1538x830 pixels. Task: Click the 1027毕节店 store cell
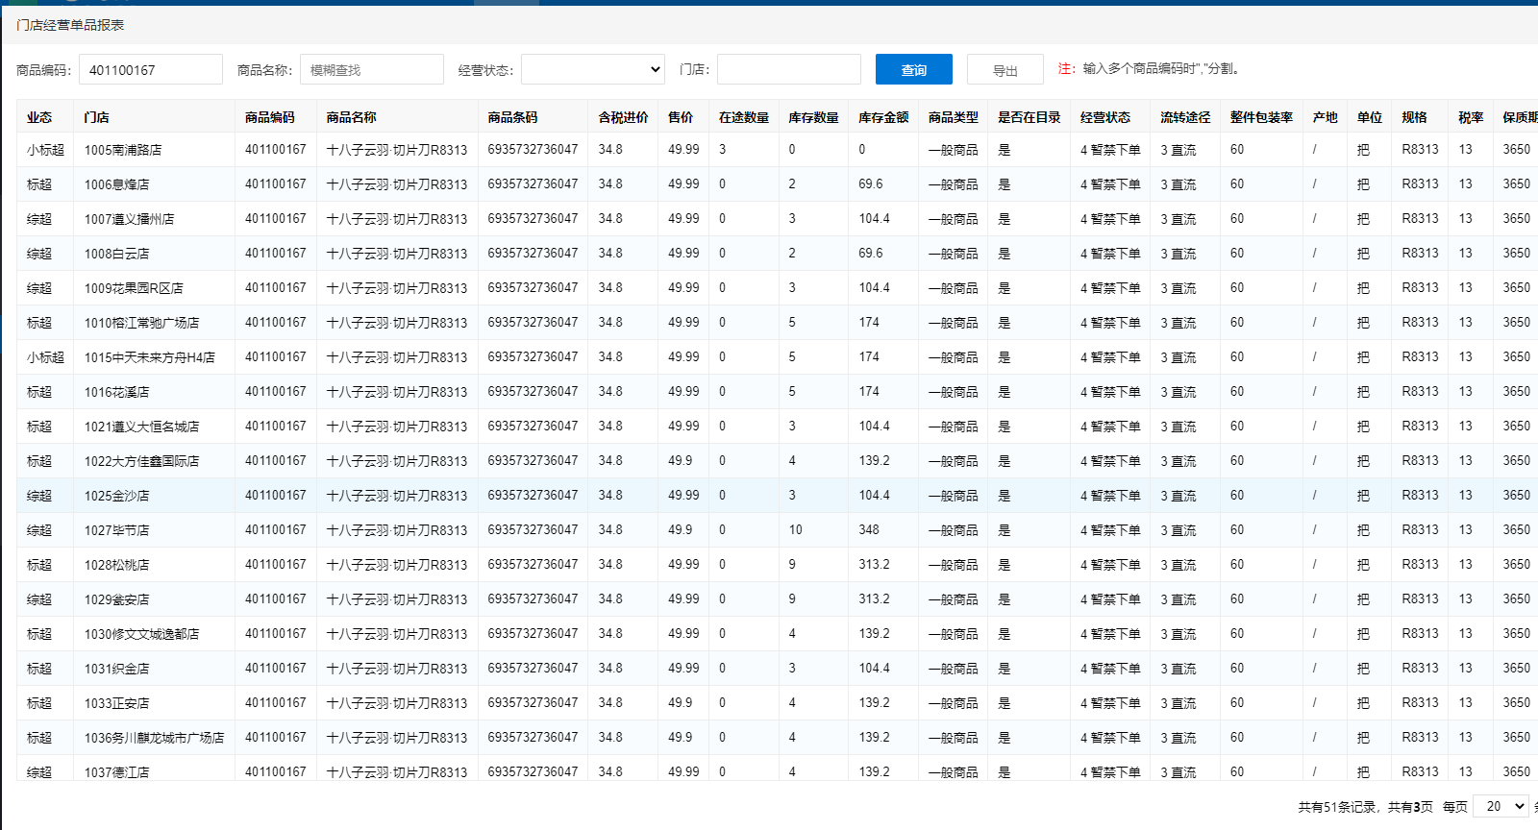(x=116, y=530)
